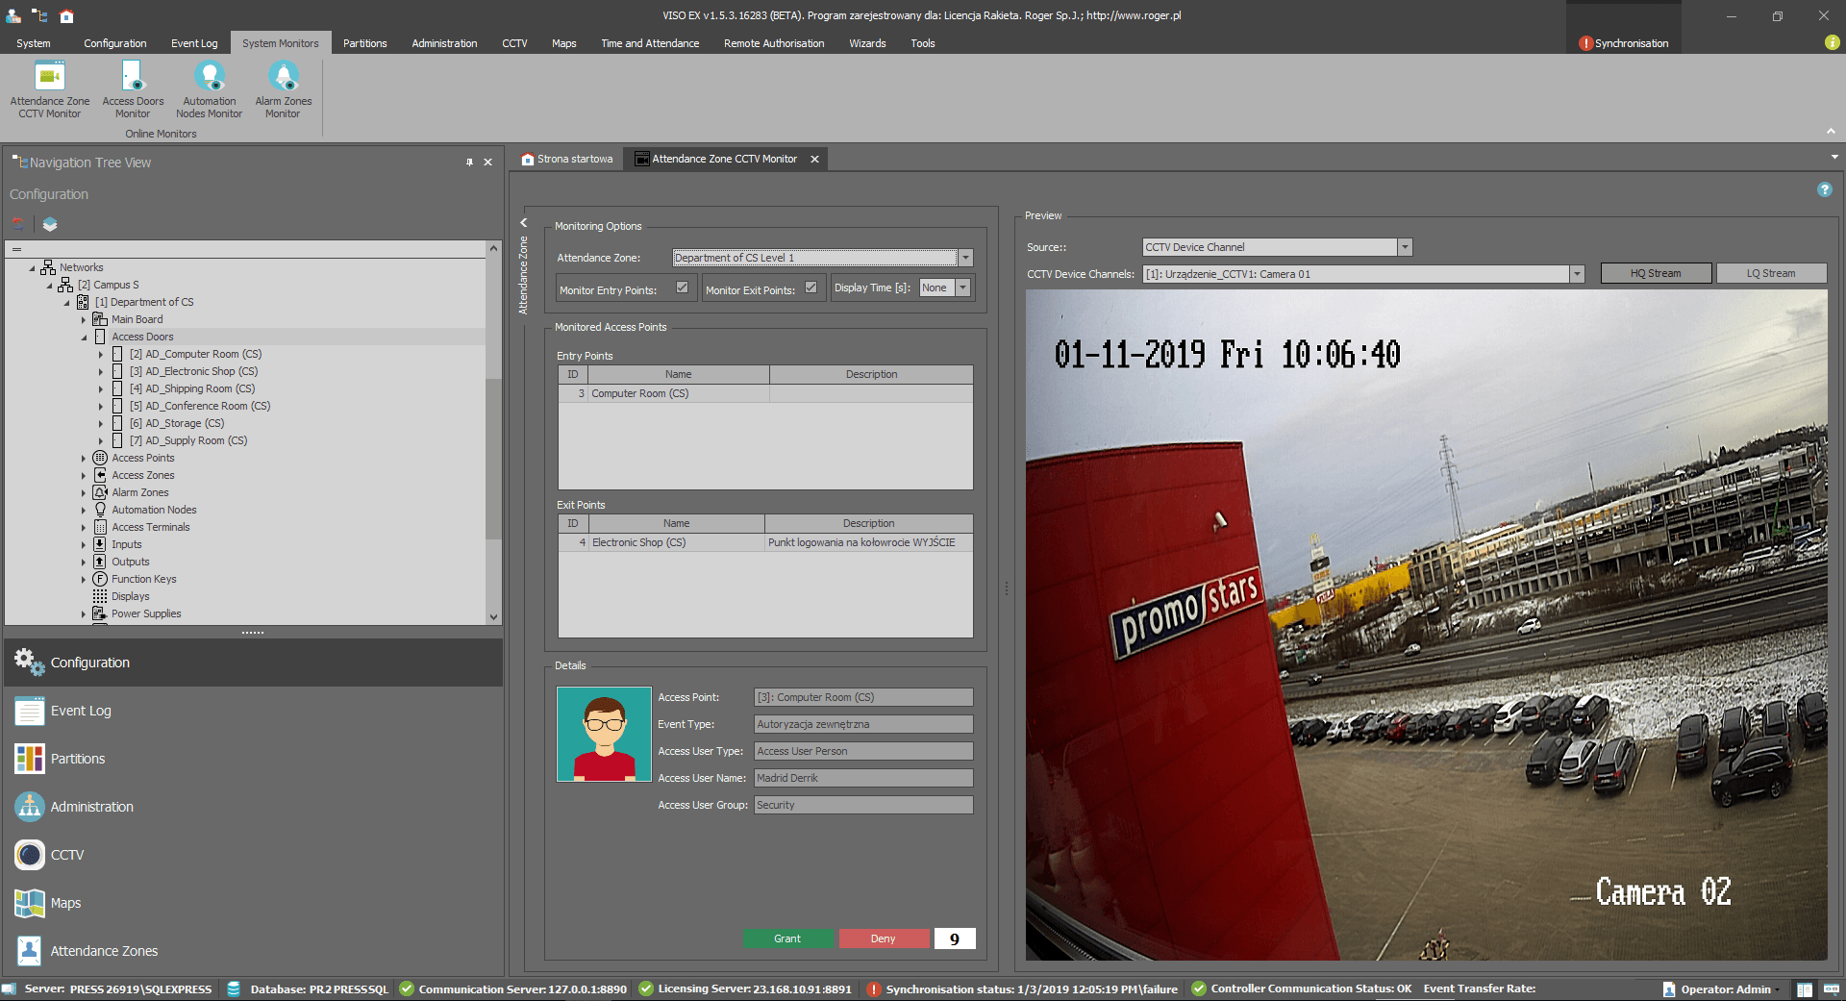The height and width of the screenshot is (1001, 1846).
Task: Open the Display Time dropdown
Action: 962,288
